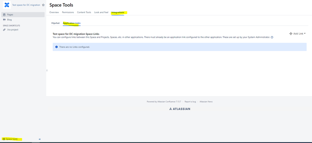Click the Pages icon in sidebar
Viewport: 312px width, 143px height.
(x=4, y=14)
